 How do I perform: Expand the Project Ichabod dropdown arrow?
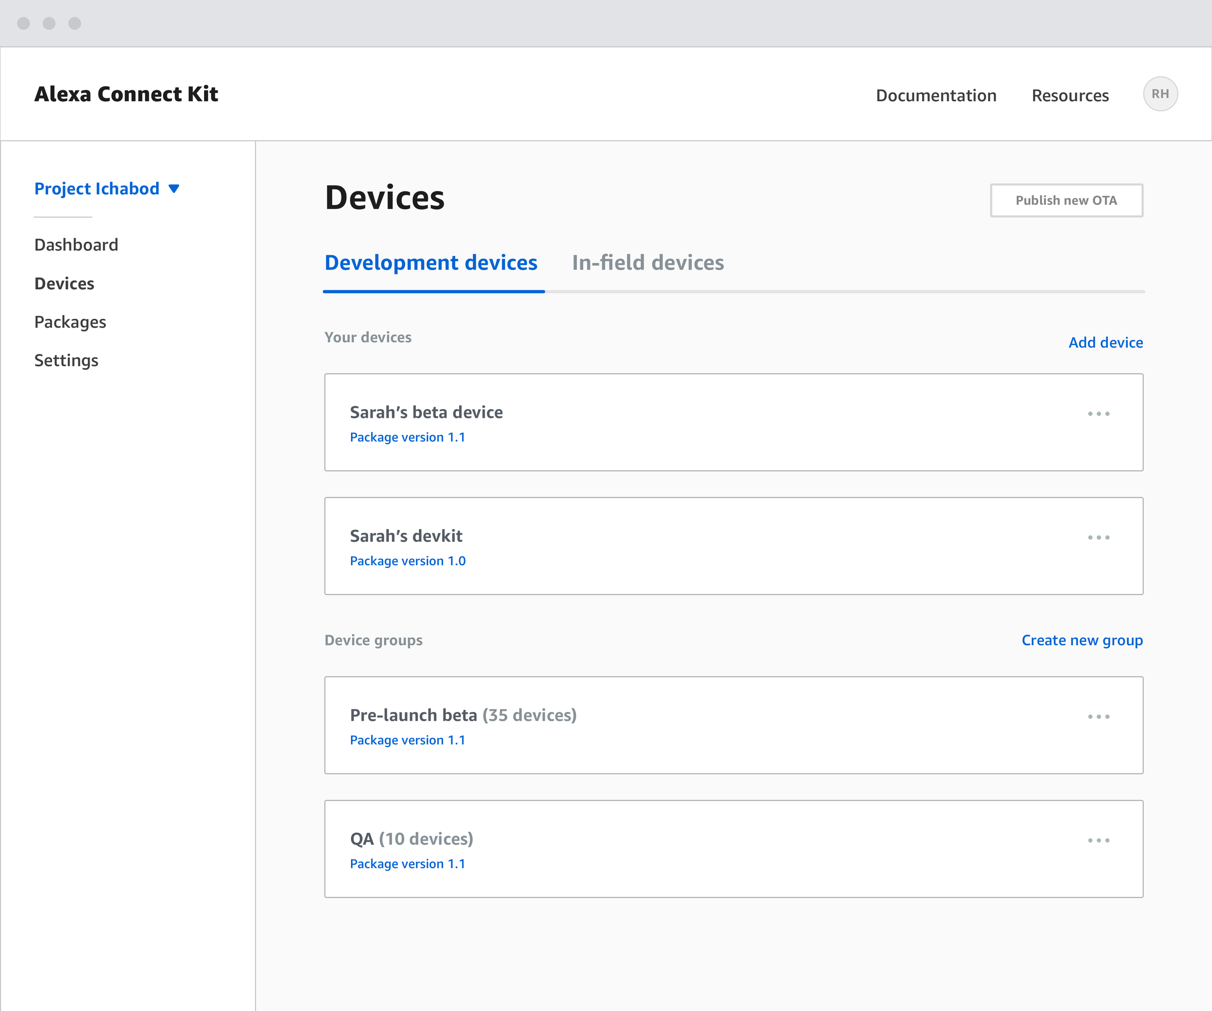pyautogui.click(x=174, y=189)
